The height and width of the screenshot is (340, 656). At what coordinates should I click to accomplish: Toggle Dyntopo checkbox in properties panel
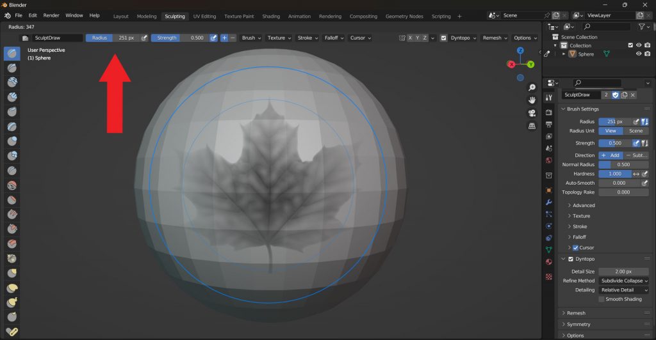click(571, 259)
